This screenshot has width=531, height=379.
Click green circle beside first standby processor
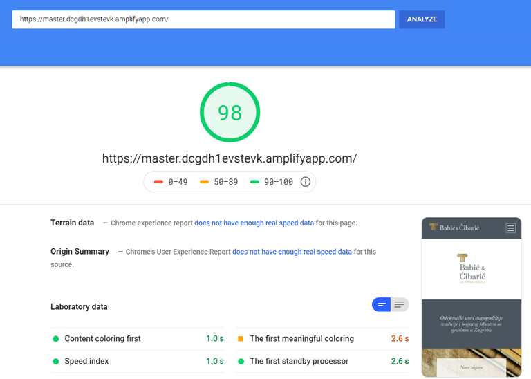(x=241, y=361)
